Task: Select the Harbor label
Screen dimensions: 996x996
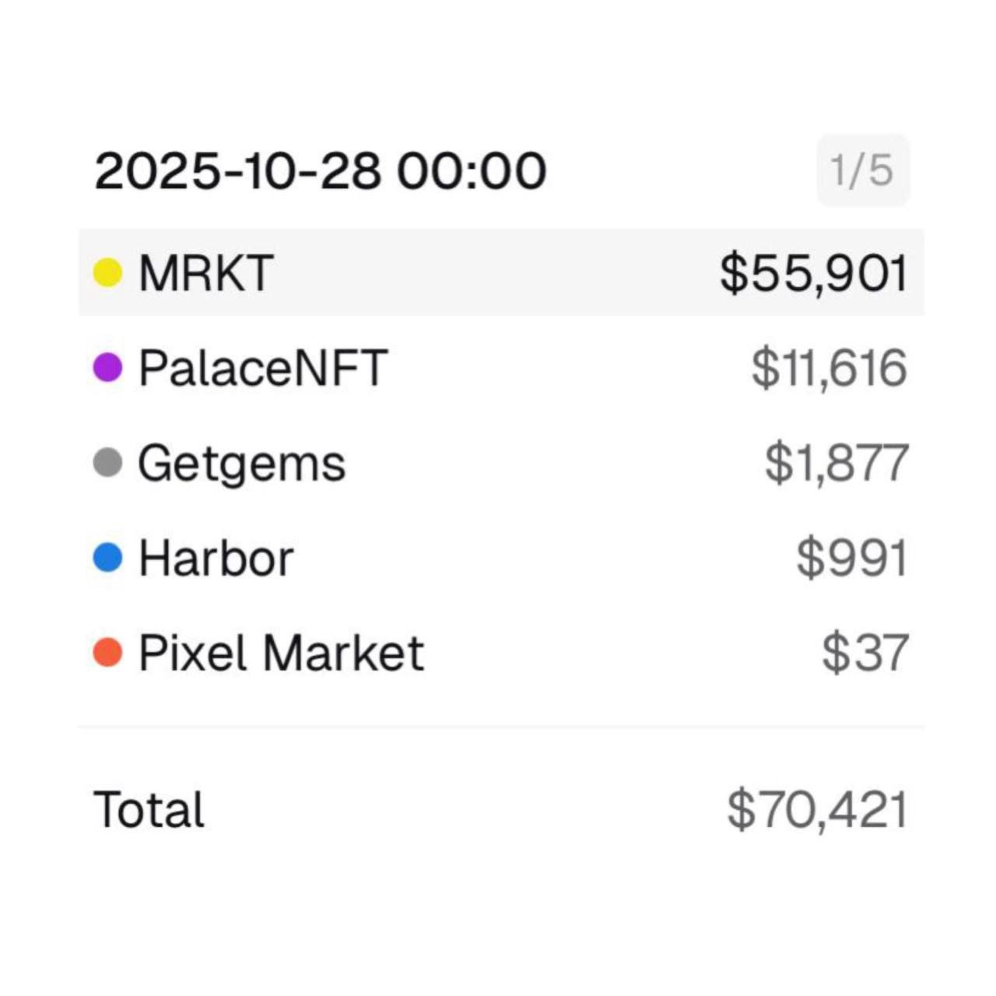Action: (216, 558)
